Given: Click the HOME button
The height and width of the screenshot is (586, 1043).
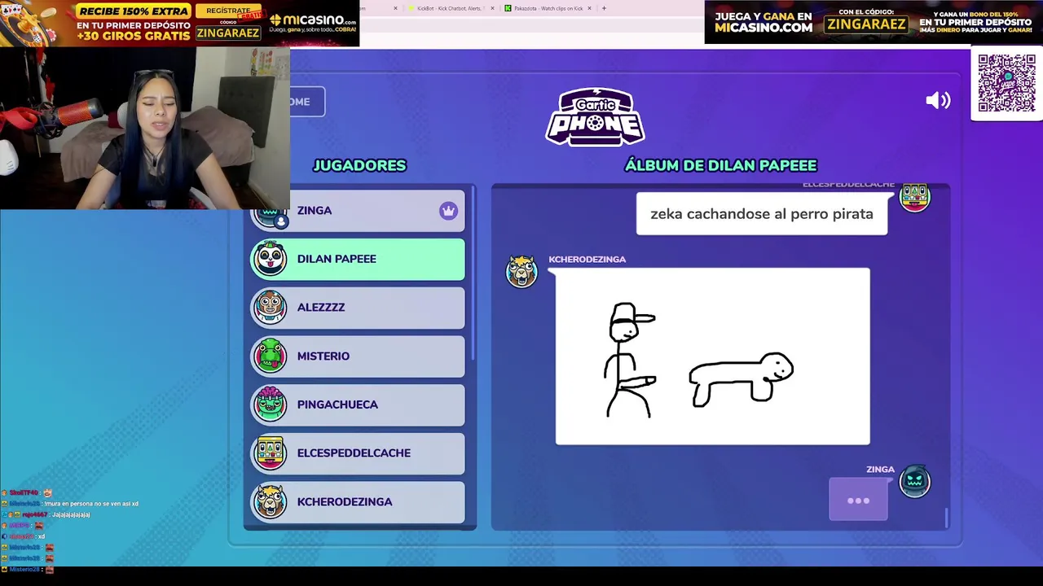Looking at the screenshot, I should click(307, 102).
